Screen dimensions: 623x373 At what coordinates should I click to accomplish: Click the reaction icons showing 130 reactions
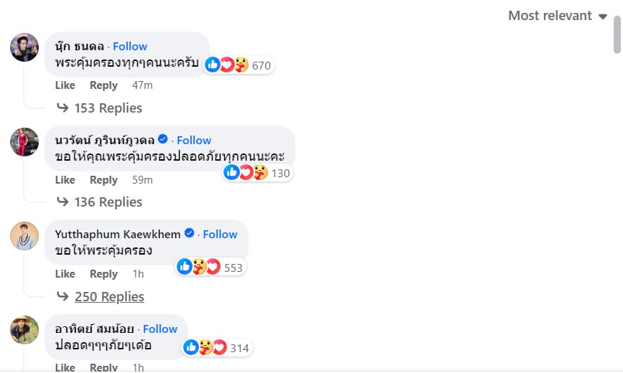pos(246,172)
